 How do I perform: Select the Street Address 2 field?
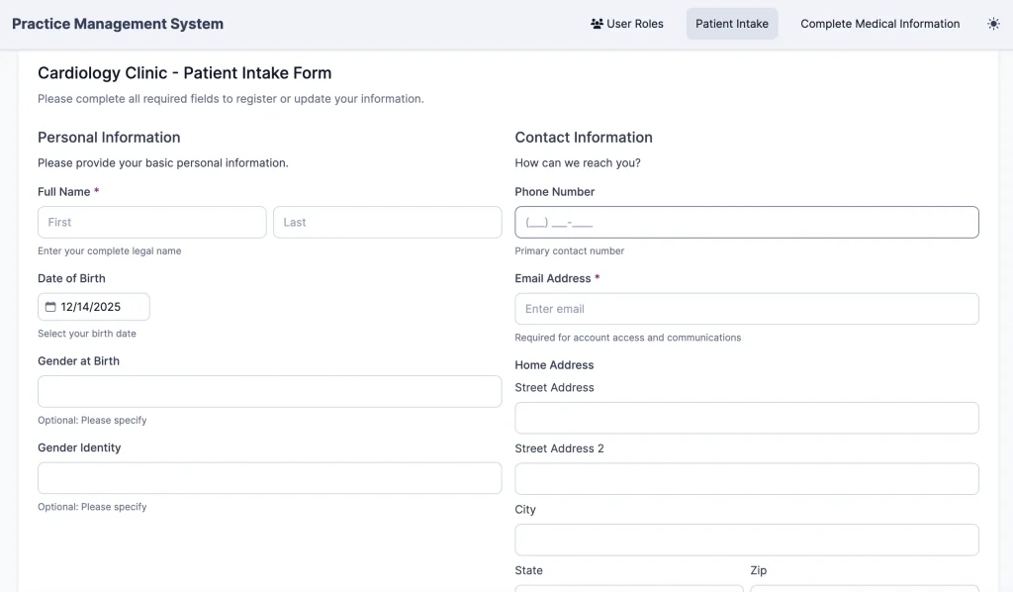746,478
